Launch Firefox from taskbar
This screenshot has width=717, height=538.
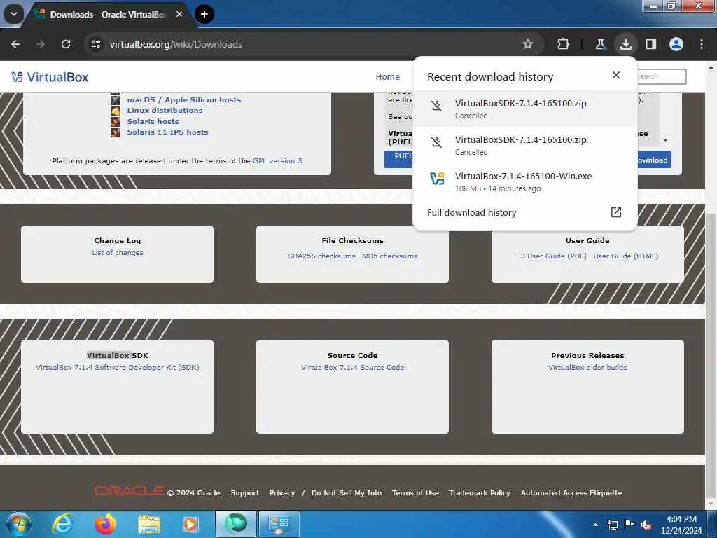pos(106,524)
